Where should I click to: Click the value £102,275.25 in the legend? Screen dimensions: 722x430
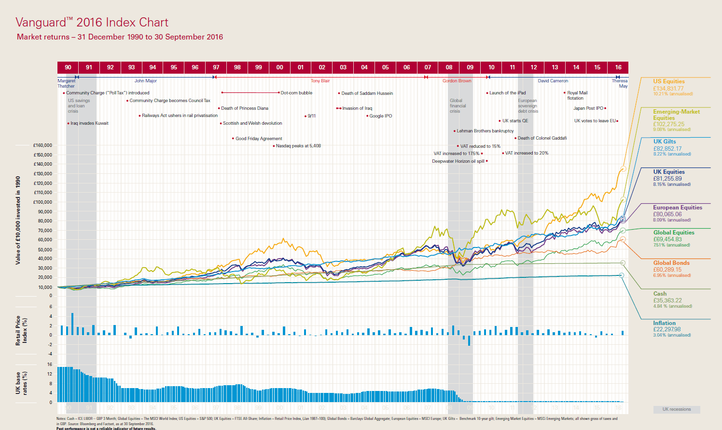pos(669,124)
